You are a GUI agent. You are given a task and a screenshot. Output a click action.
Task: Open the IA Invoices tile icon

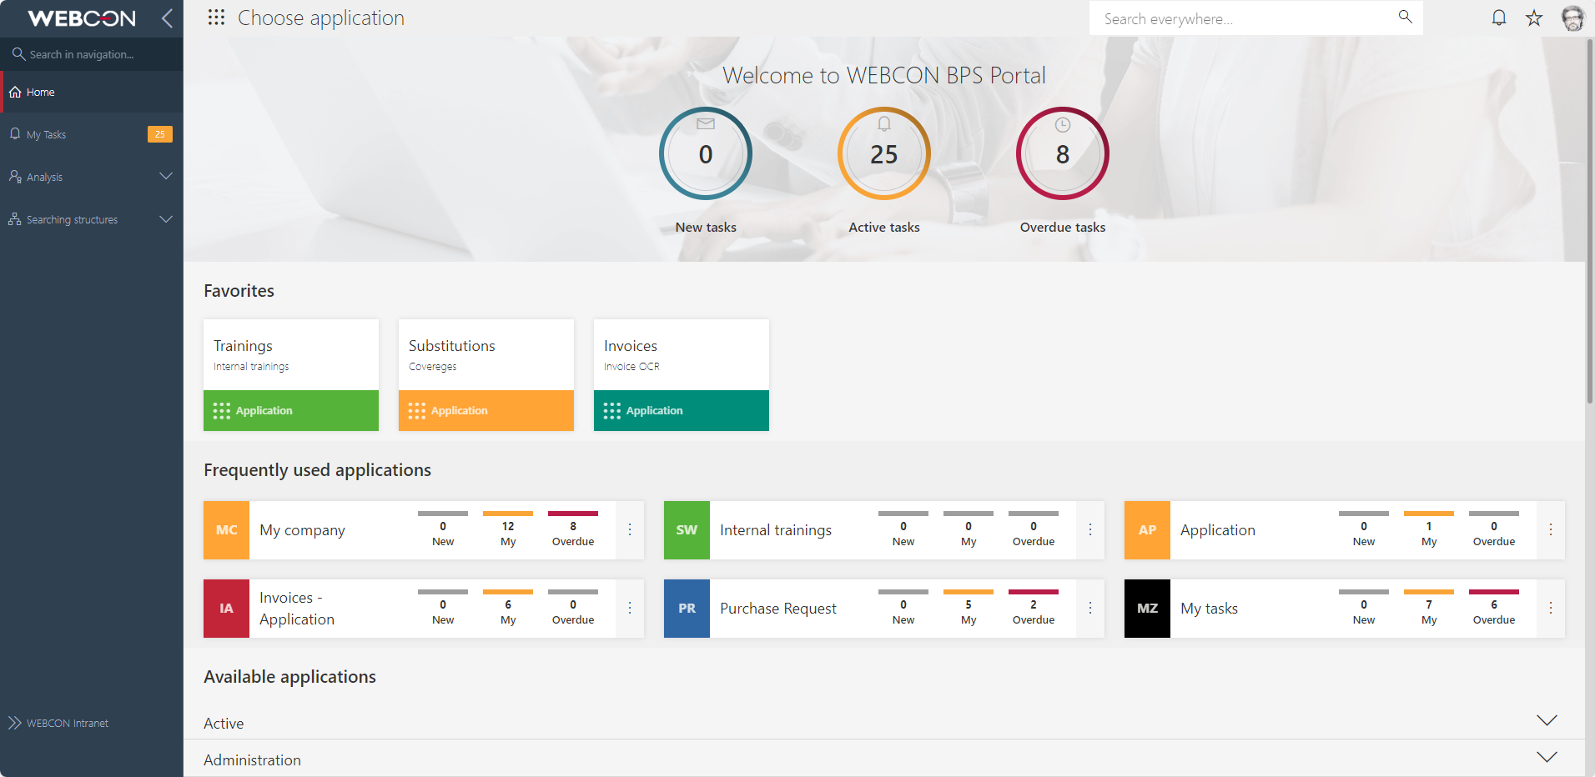226,609
